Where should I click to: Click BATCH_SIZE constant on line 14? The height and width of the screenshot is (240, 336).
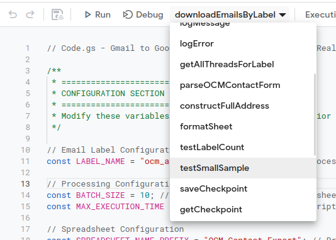[x=100, y=195]
